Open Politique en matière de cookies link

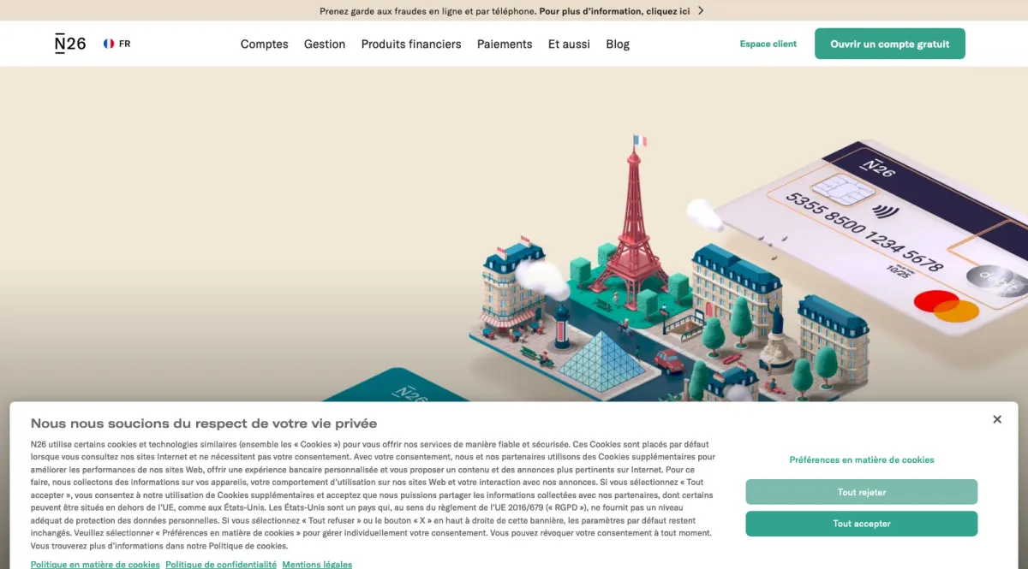coord(95,564)
